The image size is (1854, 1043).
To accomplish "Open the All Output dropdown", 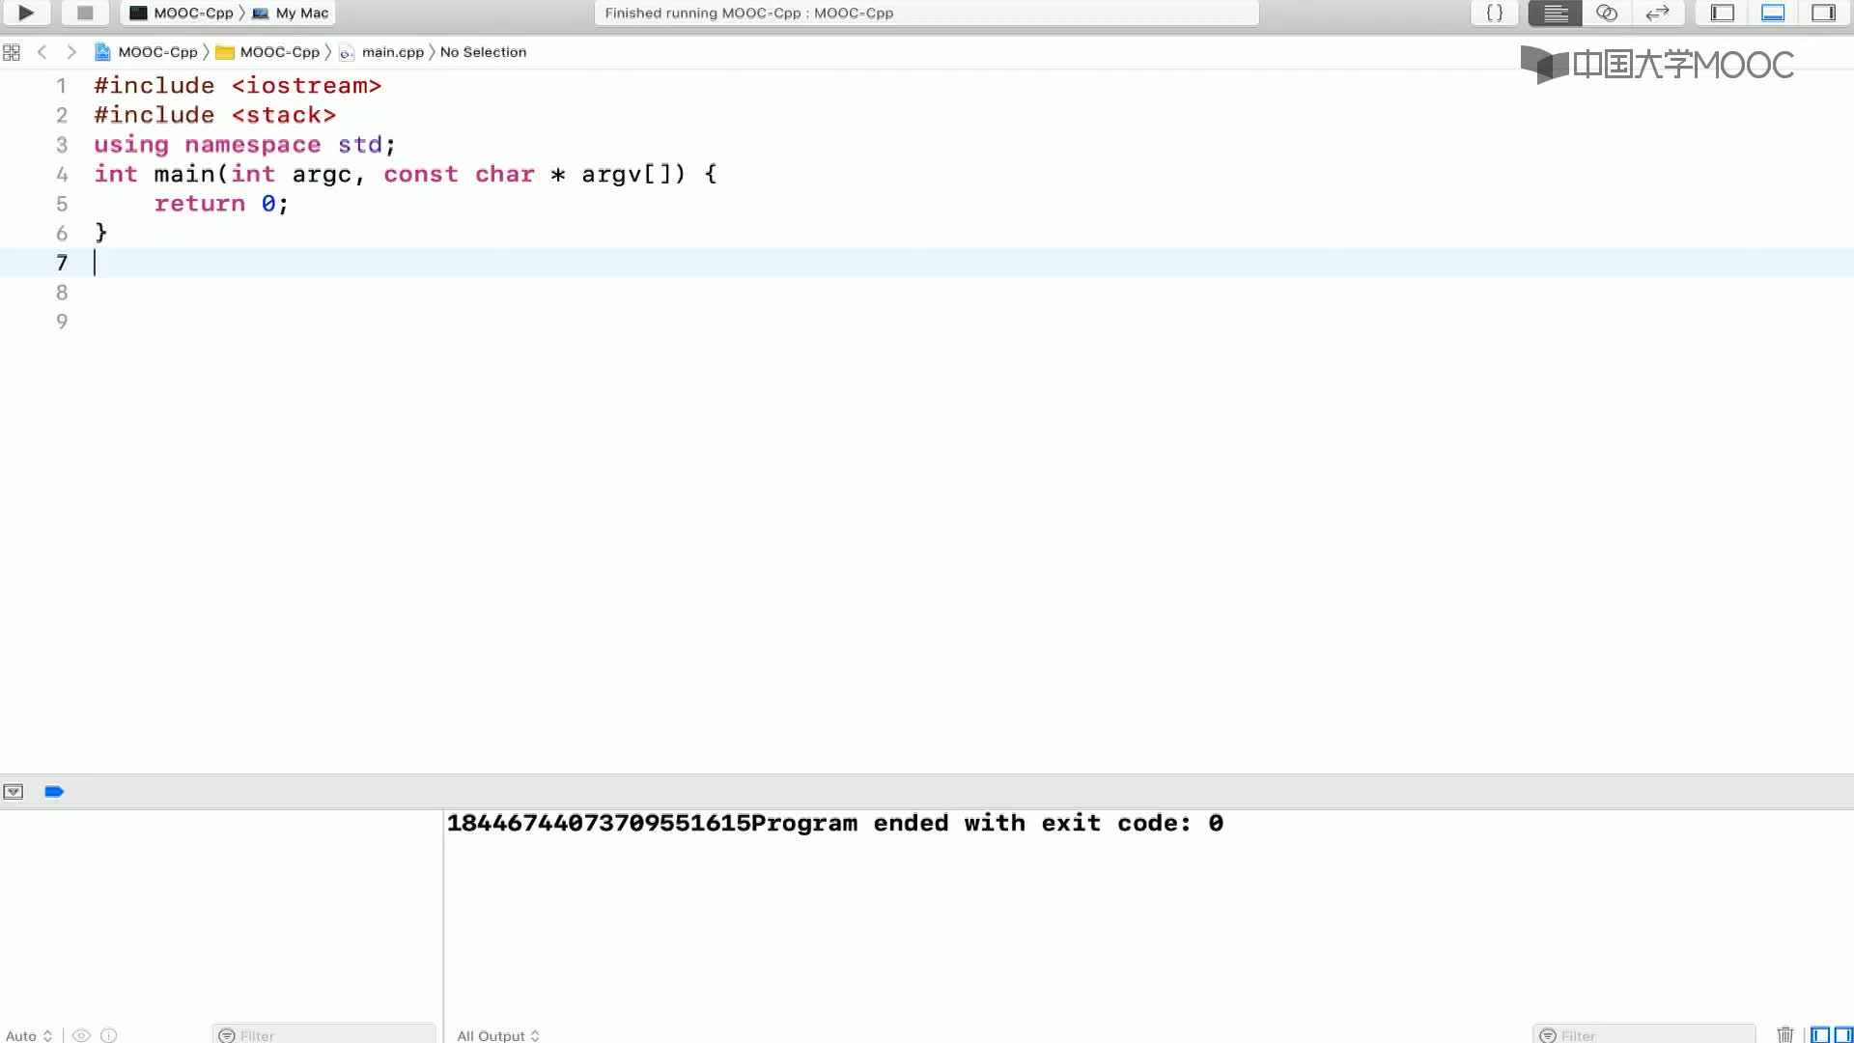I will coord(498,1035).
